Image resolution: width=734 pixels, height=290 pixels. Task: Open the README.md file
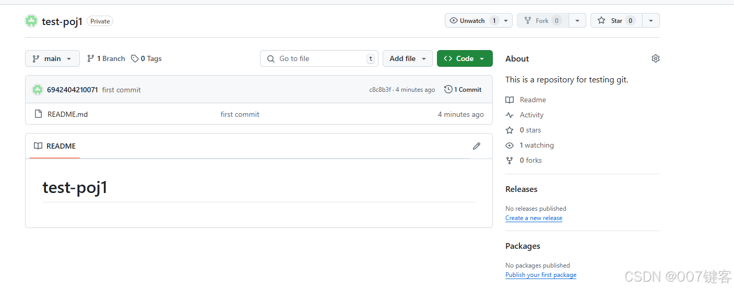(x=67, y=114)
